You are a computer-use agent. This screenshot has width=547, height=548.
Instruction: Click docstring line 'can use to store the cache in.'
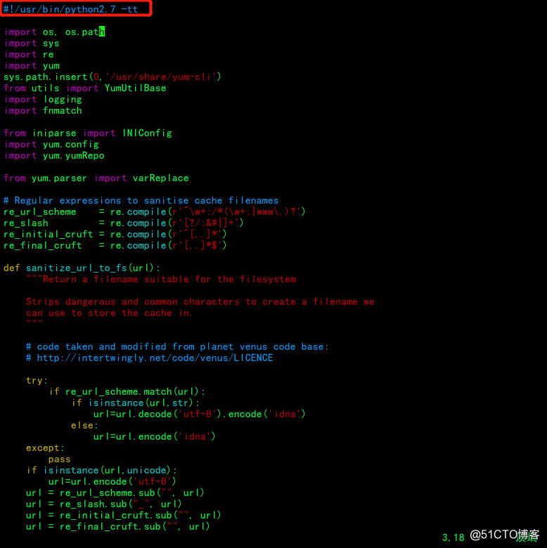(x=109, y=313)
